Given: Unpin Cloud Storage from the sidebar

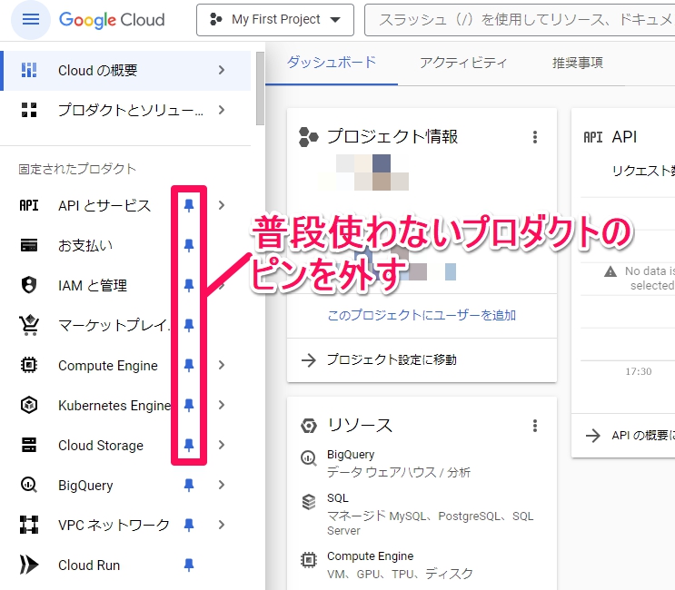Looking at the screenshot, I should pos(189,445).
